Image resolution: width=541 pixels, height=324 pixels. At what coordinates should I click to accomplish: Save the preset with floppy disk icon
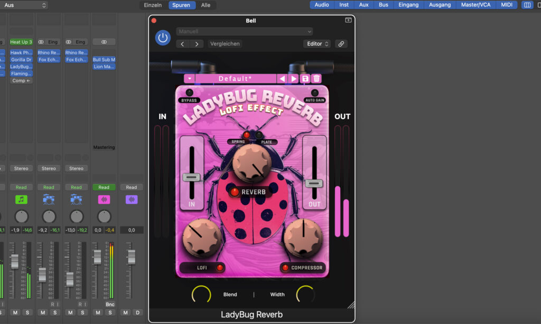pyautogui.click(x=305, y=79)
